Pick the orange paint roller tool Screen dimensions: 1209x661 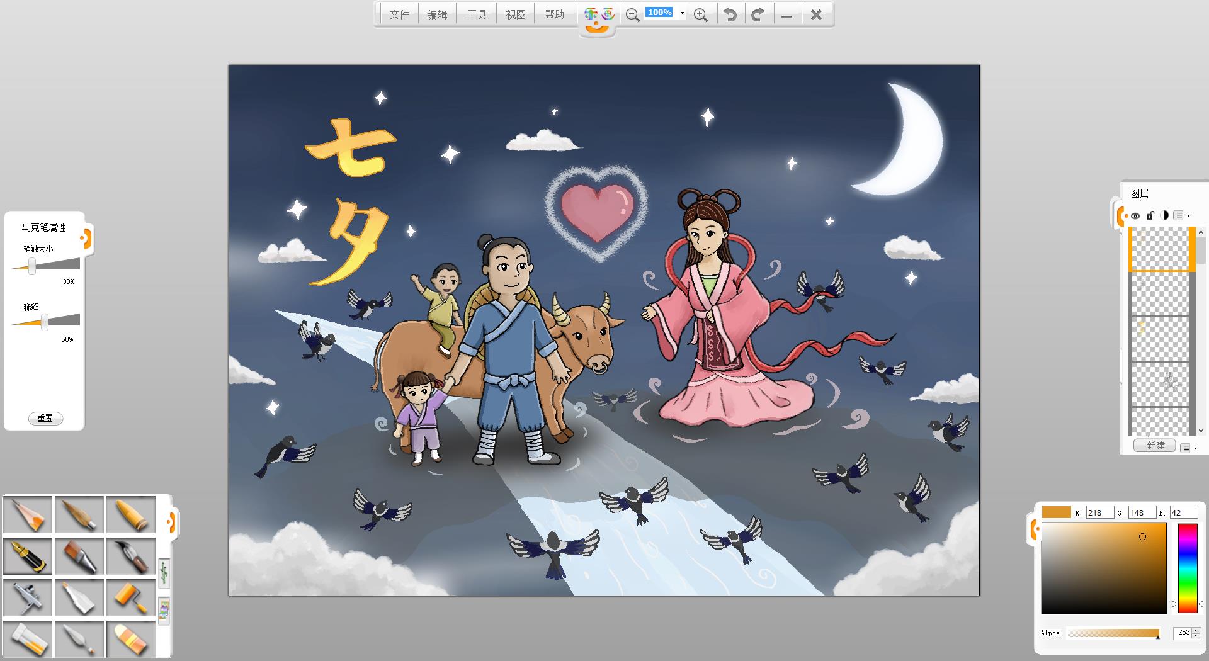click(x=131, y=596)
